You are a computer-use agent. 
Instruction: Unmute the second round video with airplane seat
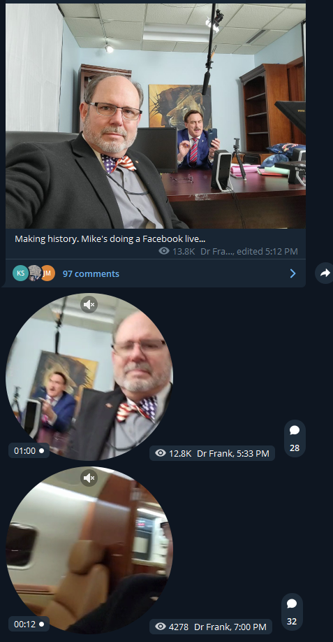[x=89, y=478]
